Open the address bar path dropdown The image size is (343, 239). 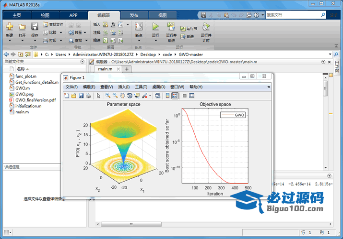[330, 54]
